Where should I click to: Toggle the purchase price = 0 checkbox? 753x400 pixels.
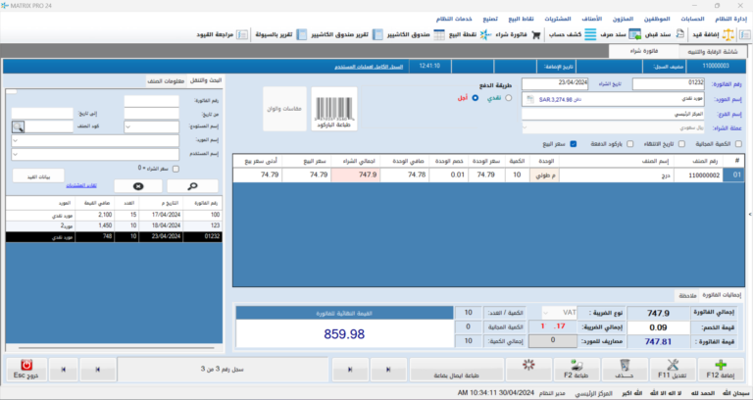[x=176, y=168]
